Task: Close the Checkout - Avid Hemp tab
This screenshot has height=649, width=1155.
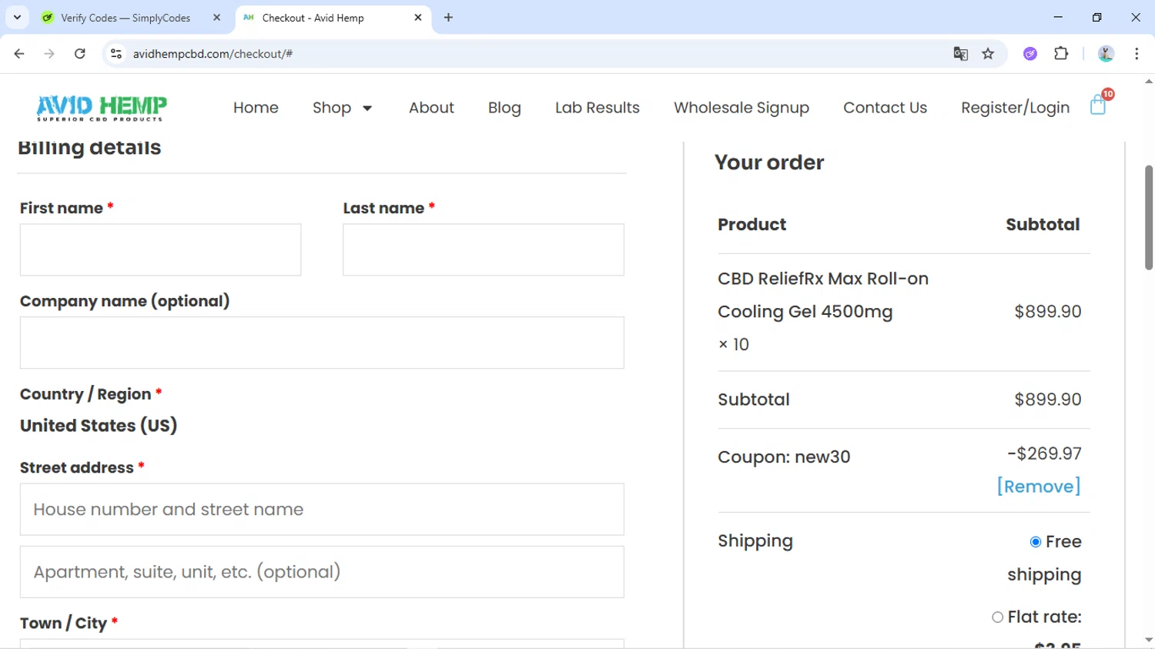Action: click(x=418, y=18)
